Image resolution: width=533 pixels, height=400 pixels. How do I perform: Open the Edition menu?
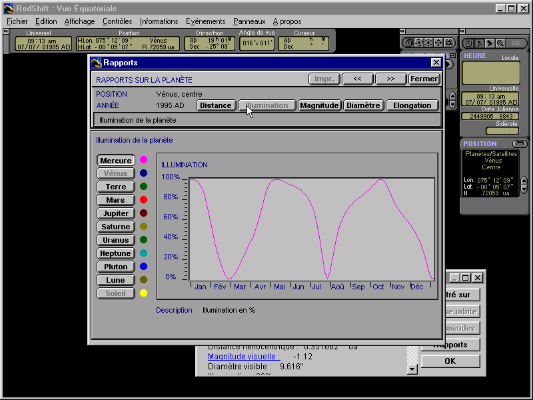pyautogui.click(x=46, y=21)
